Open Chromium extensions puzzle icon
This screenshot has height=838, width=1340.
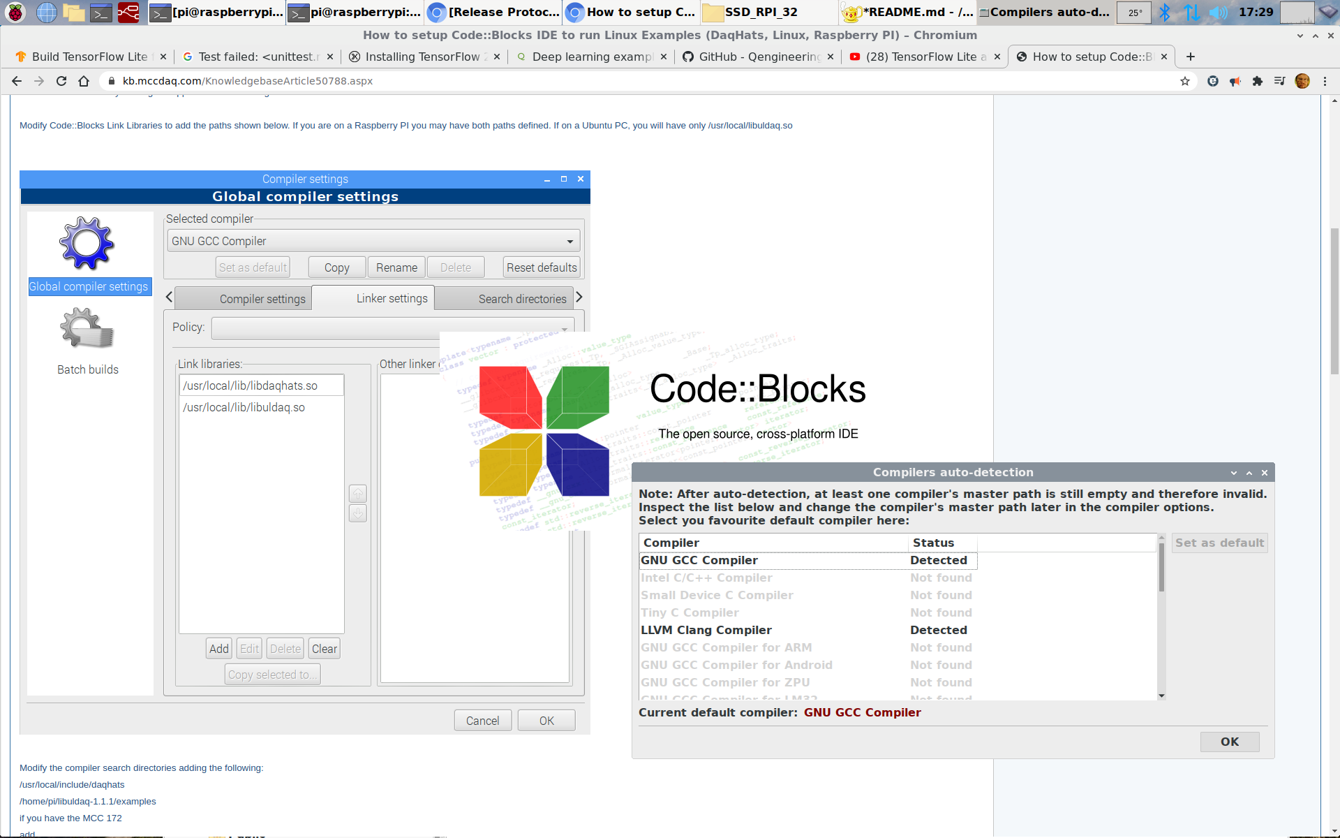click(1258, 81)
